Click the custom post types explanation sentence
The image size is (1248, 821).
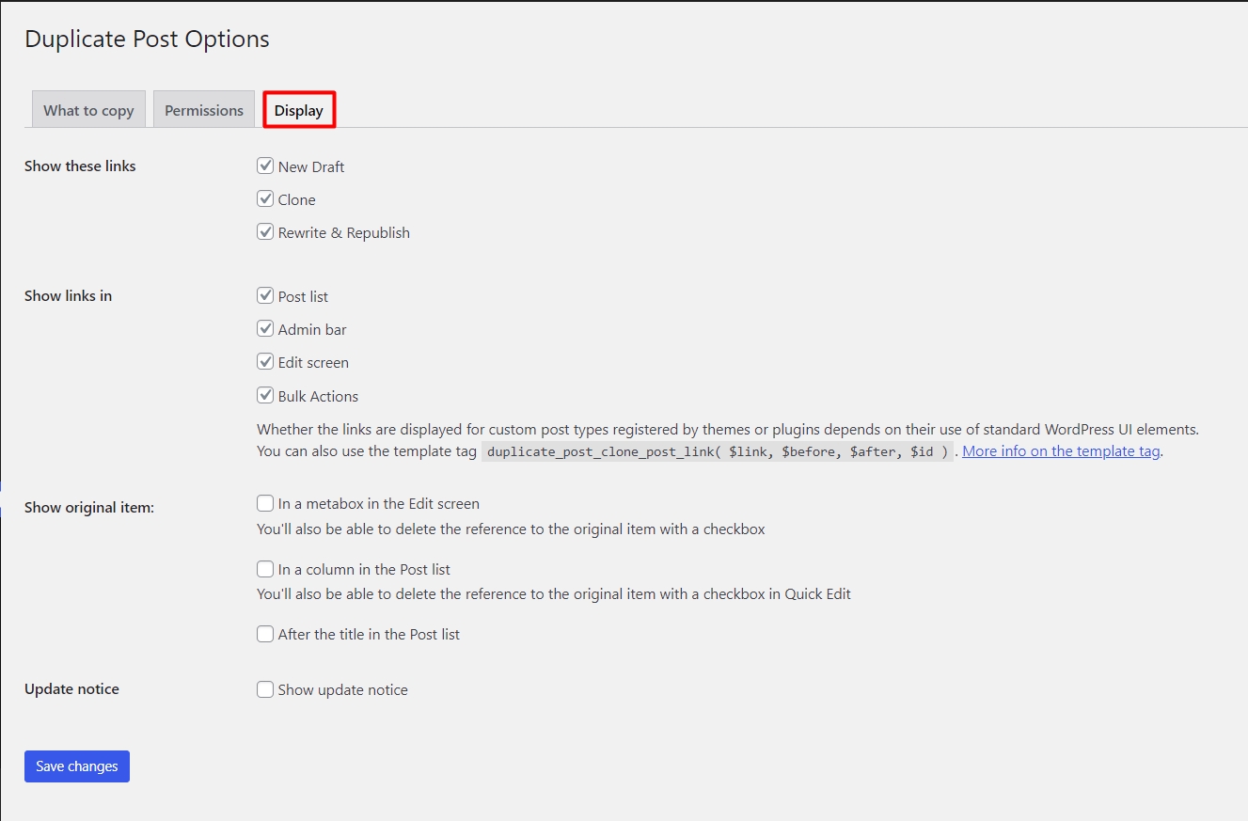pos(728,429)
